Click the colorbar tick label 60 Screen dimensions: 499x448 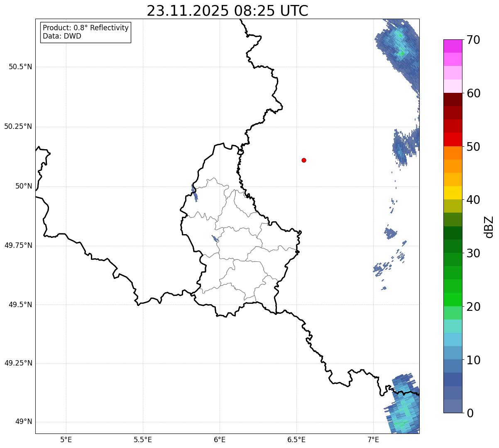coord(473,93)
